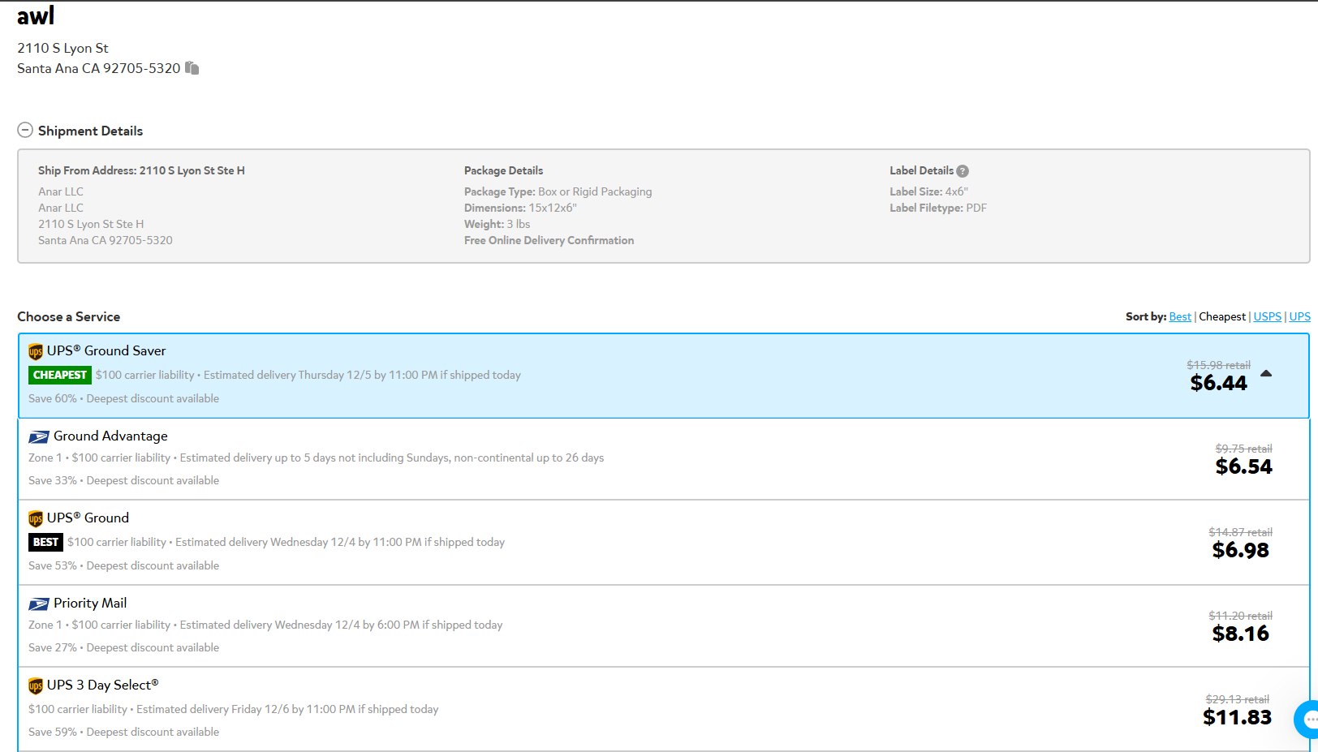This screenshot has width=1318, height=752.
Task: Click the USPS logo beside Priority Mail
Action: pyautogui.click(x=39, y=604)
